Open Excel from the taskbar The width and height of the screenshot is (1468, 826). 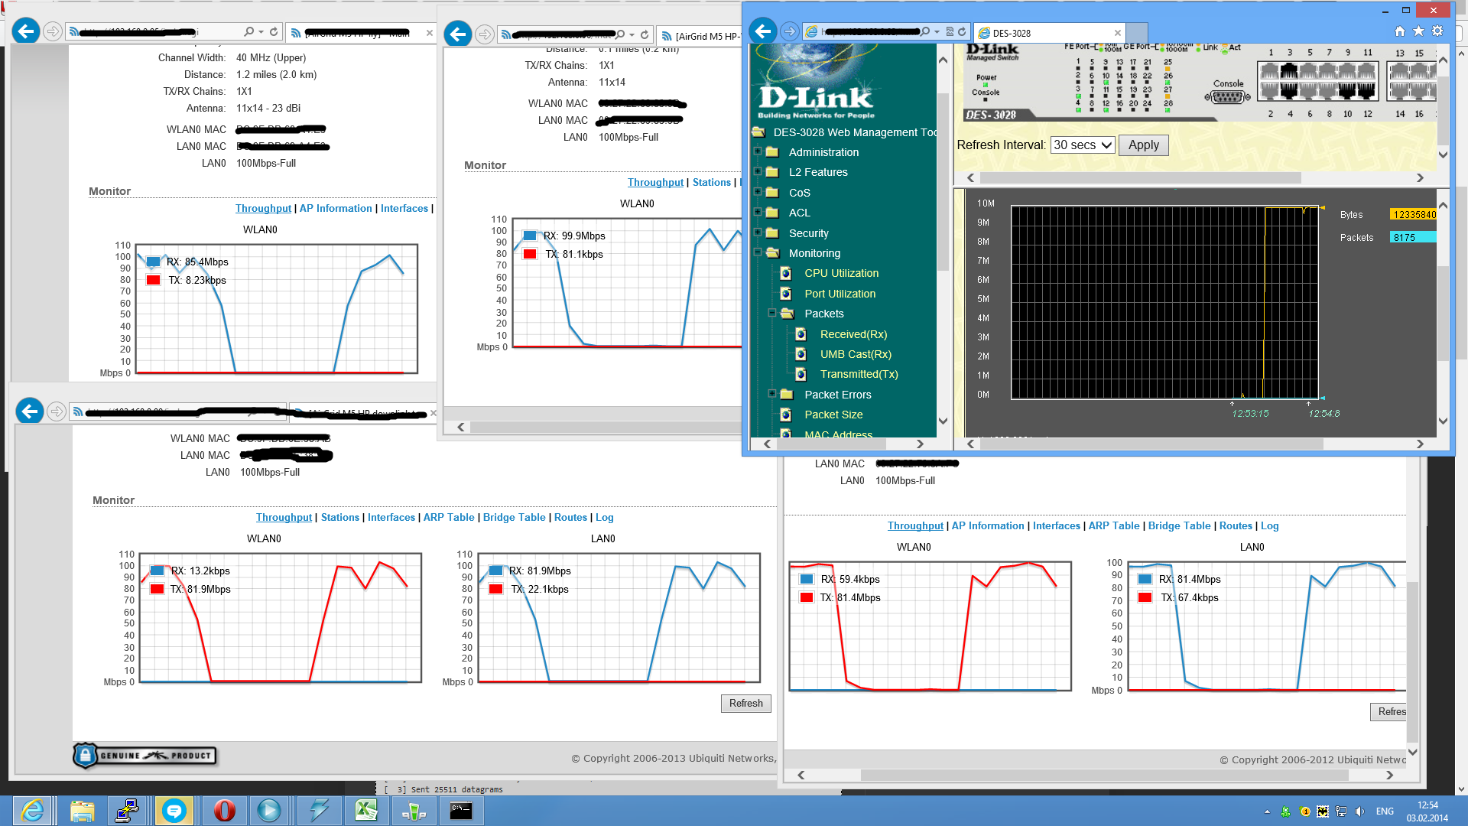click(x=365, y=810)
